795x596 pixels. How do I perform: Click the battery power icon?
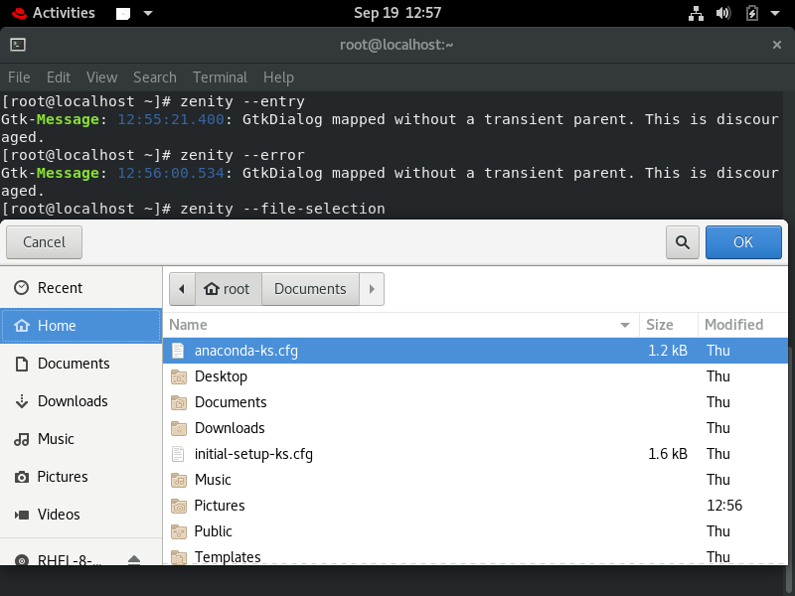[x=752, y=13]
